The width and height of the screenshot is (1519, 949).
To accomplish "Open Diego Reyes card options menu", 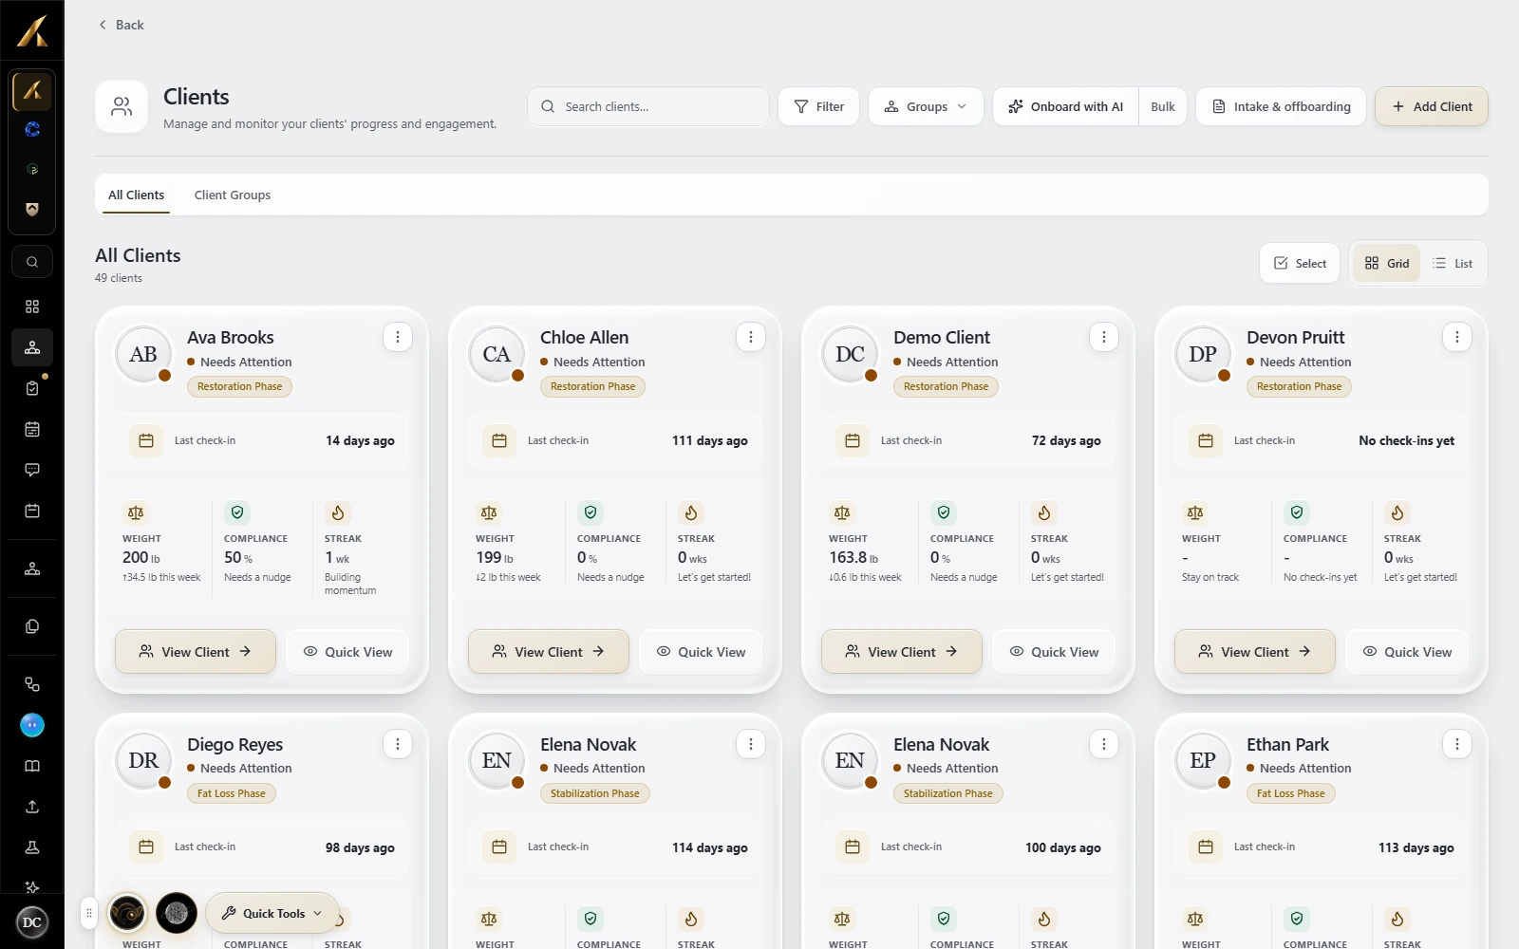I will [398, 744].
